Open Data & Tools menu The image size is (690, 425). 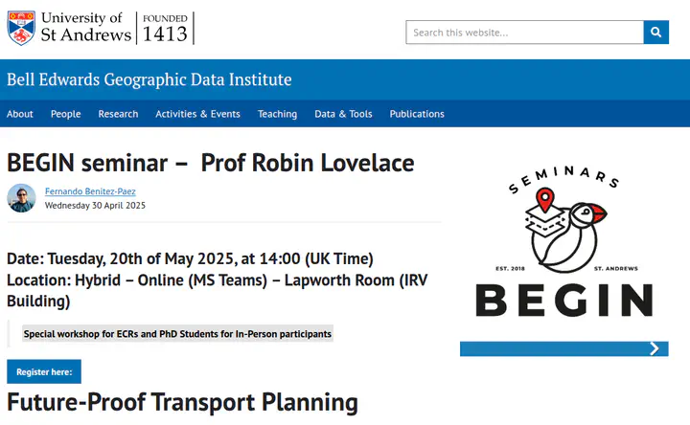click(x=343, y=114)
